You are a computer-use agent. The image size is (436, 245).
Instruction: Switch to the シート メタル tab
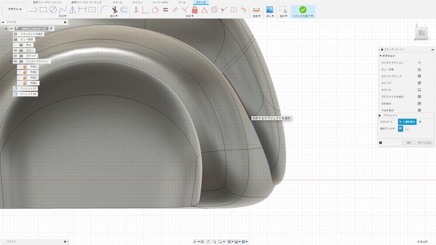160,2
